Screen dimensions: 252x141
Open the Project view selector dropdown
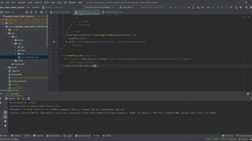coord(7,12)
